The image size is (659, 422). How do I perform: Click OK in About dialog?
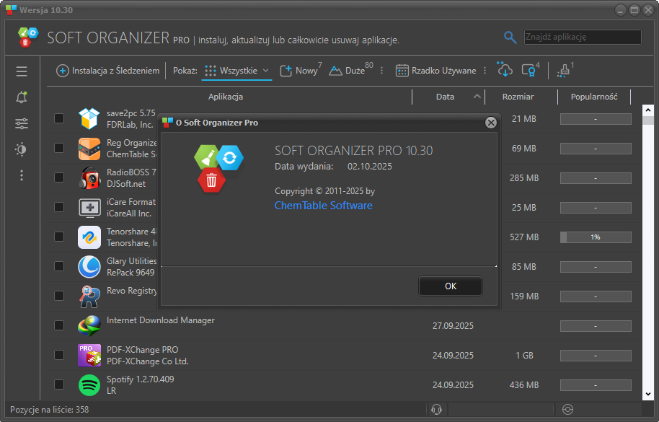coord(451,286)
